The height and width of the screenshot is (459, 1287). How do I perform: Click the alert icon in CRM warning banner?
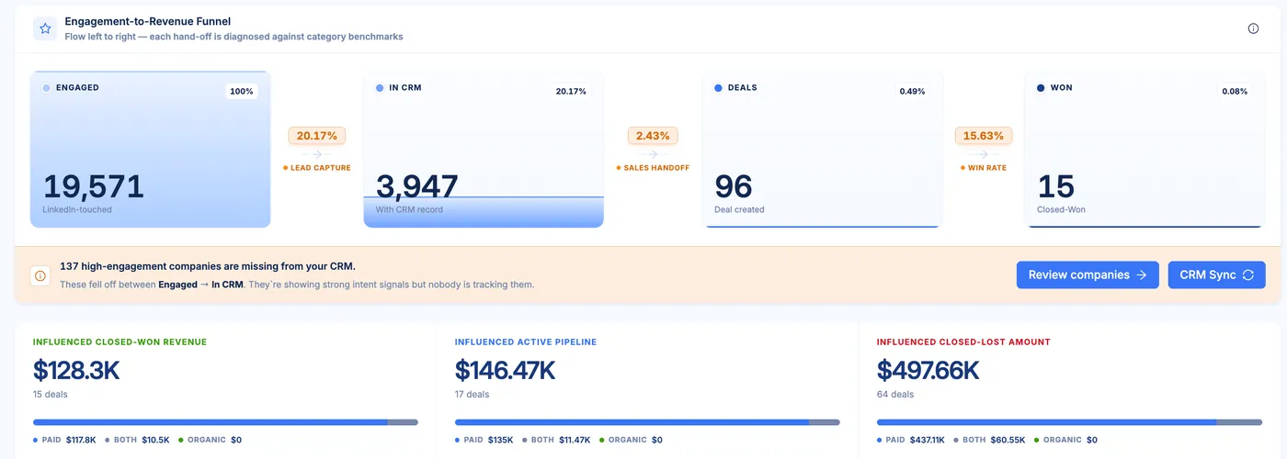pos(40,275)
